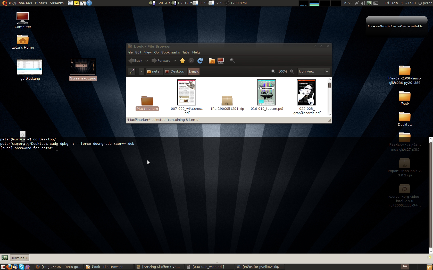Click the Up arrow in file browser
433x270 pixels.
click(x=182, y=61)
